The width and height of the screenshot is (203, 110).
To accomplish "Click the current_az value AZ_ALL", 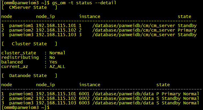I will click(x=57, y=66).
